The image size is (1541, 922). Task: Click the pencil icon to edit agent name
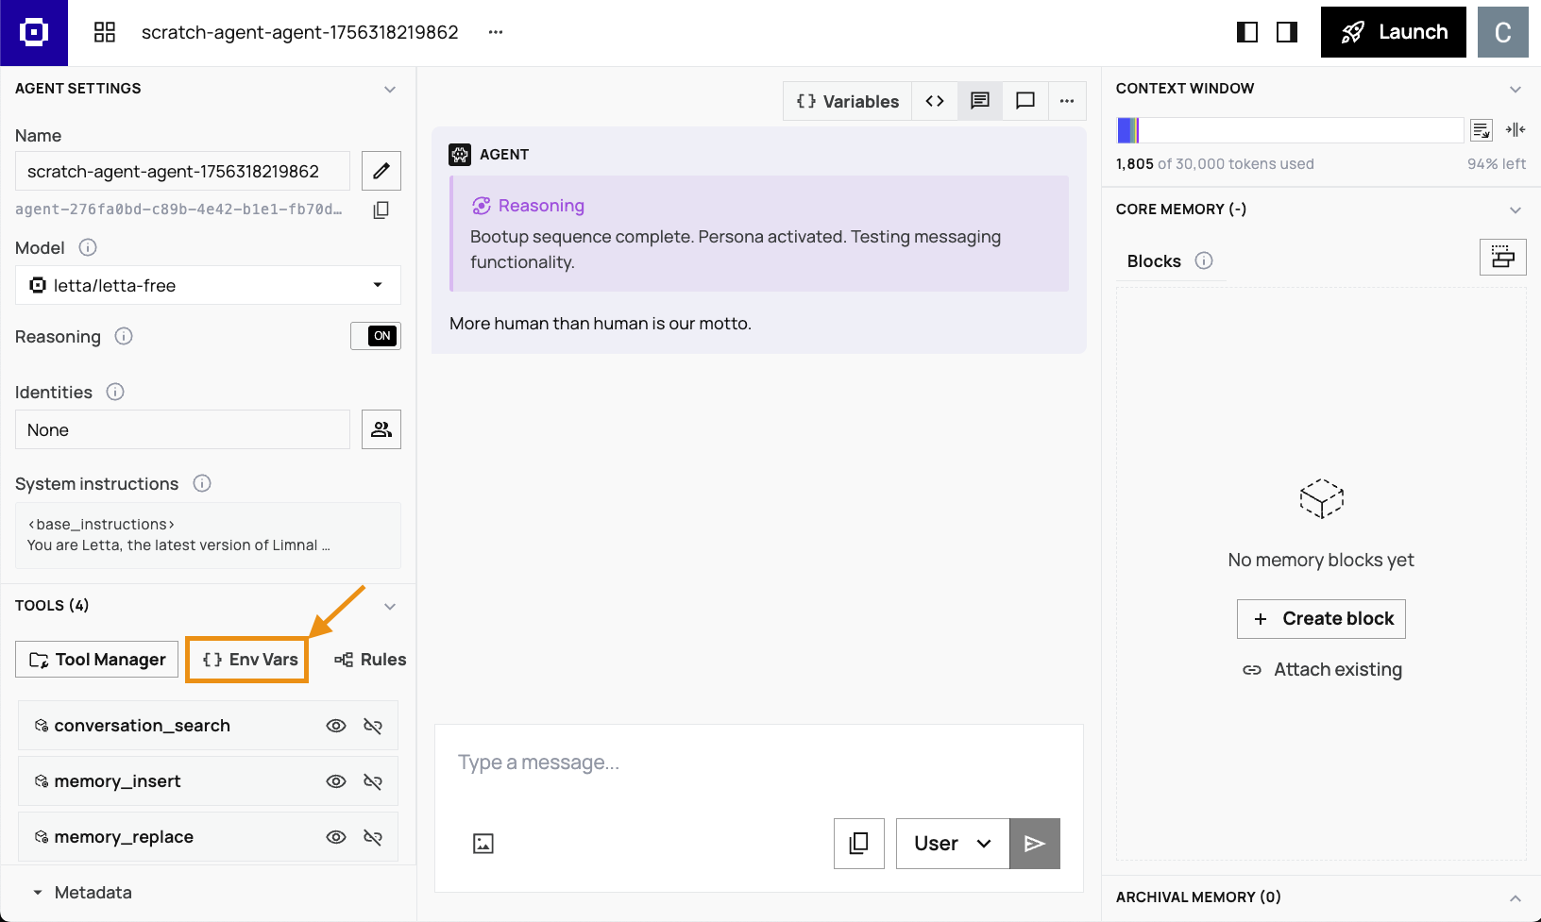(x=381, y=171)
